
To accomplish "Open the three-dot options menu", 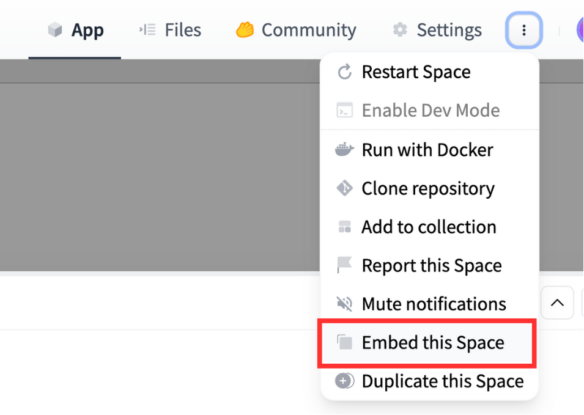I will click(x=523, y=29).
